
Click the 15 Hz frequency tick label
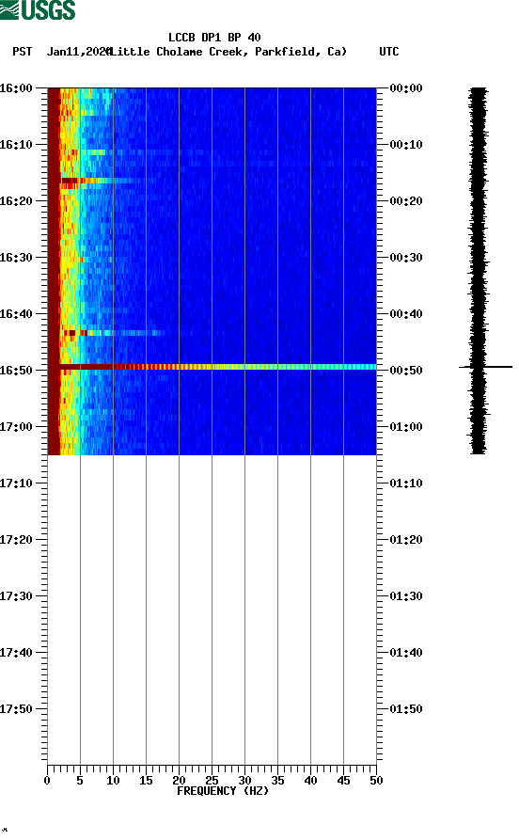point(146,781)
